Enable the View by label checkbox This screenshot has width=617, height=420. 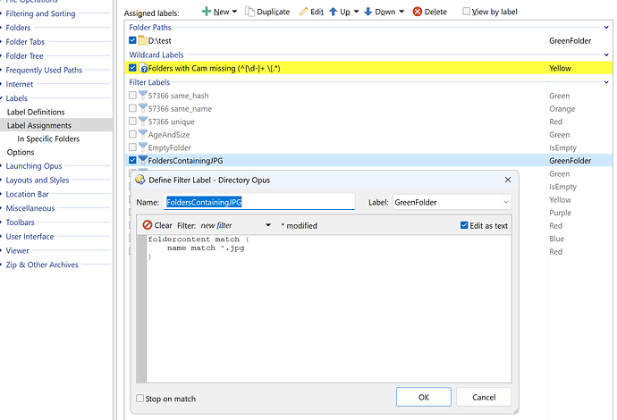[467, 12]
